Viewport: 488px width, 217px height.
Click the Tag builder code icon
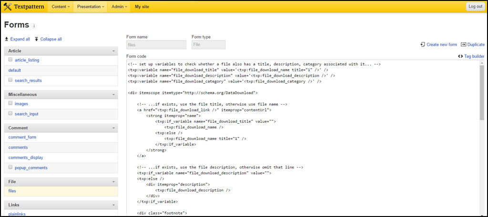460,56
